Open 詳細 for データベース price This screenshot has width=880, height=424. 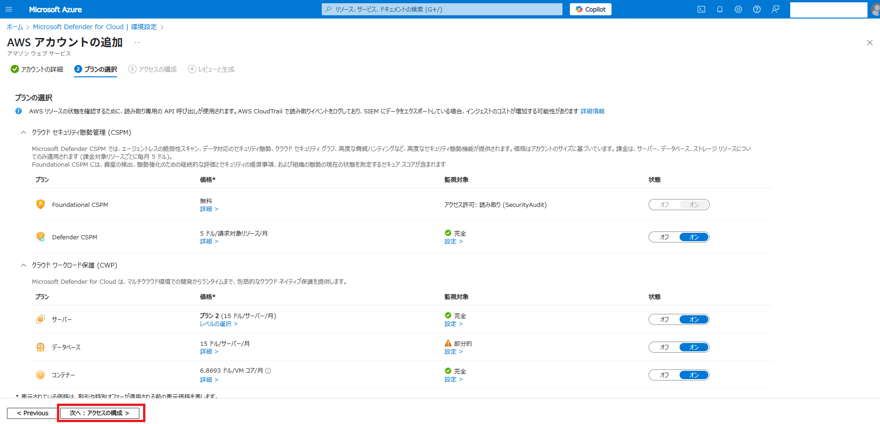[209, 352]
